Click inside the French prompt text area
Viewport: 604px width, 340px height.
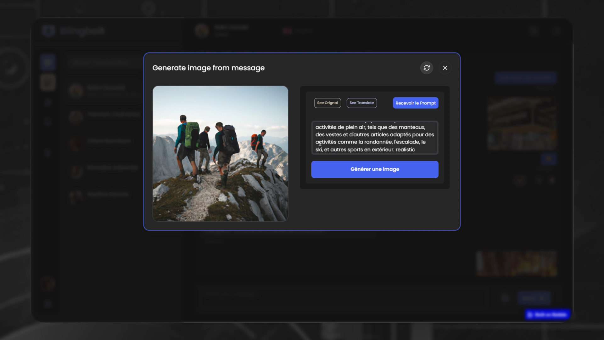click(x=374, y=138)
